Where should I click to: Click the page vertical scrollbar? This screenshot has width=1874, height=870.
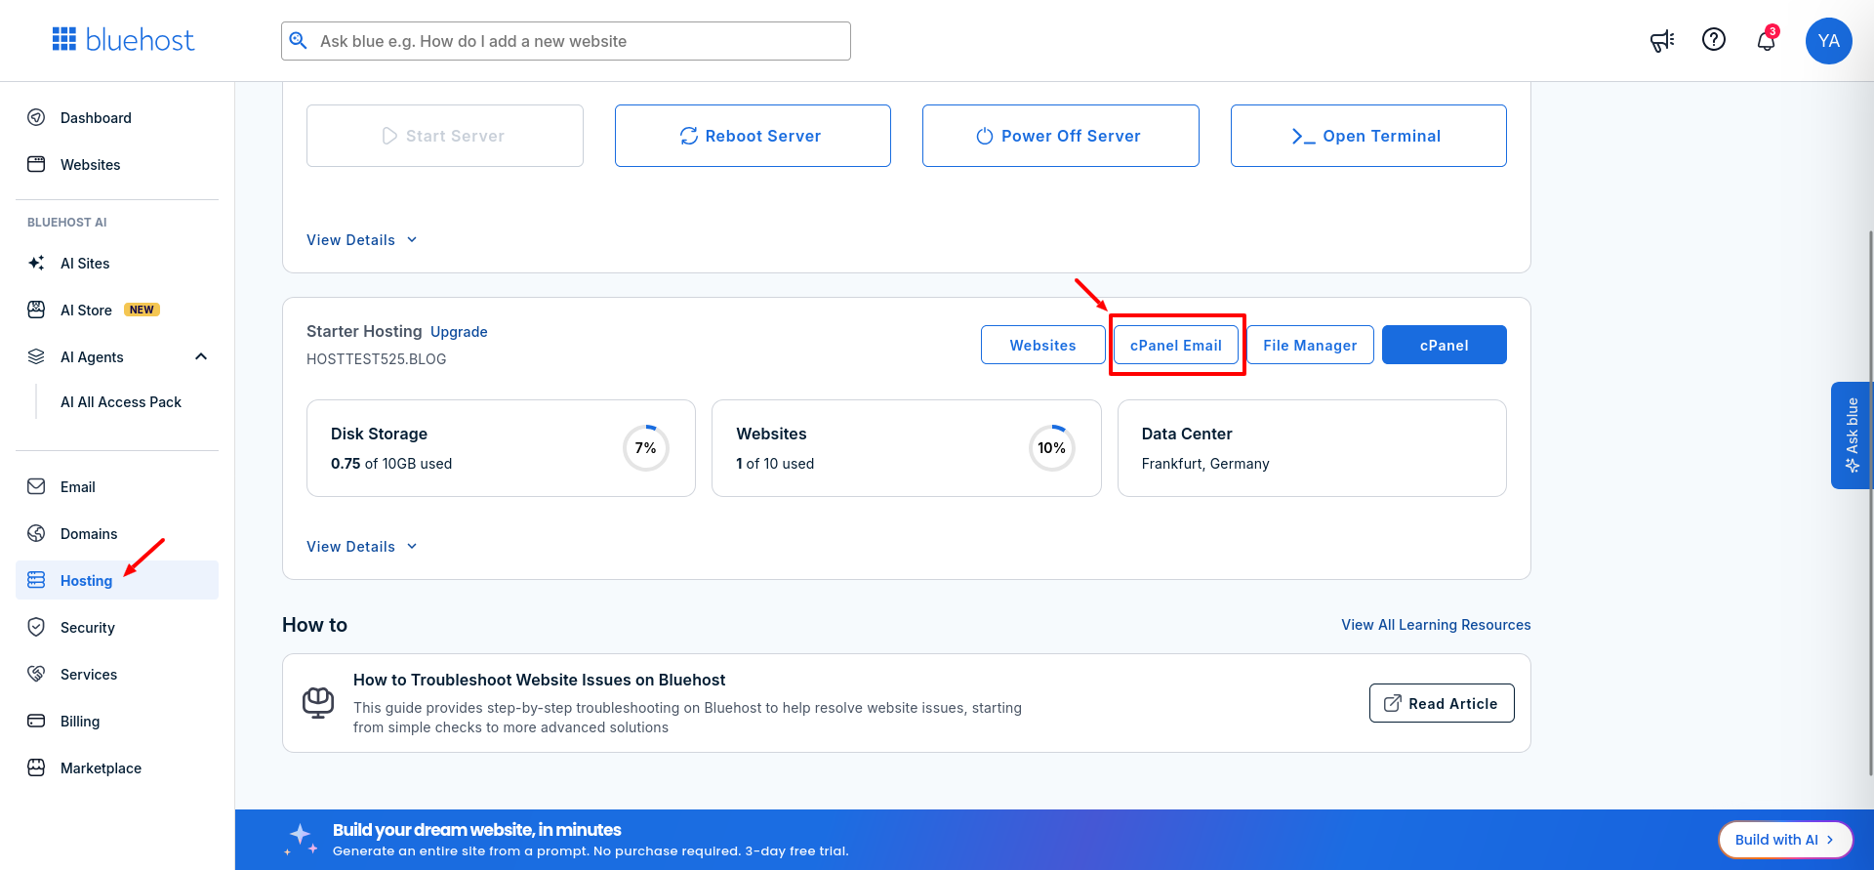click(x=1870, y=503)
